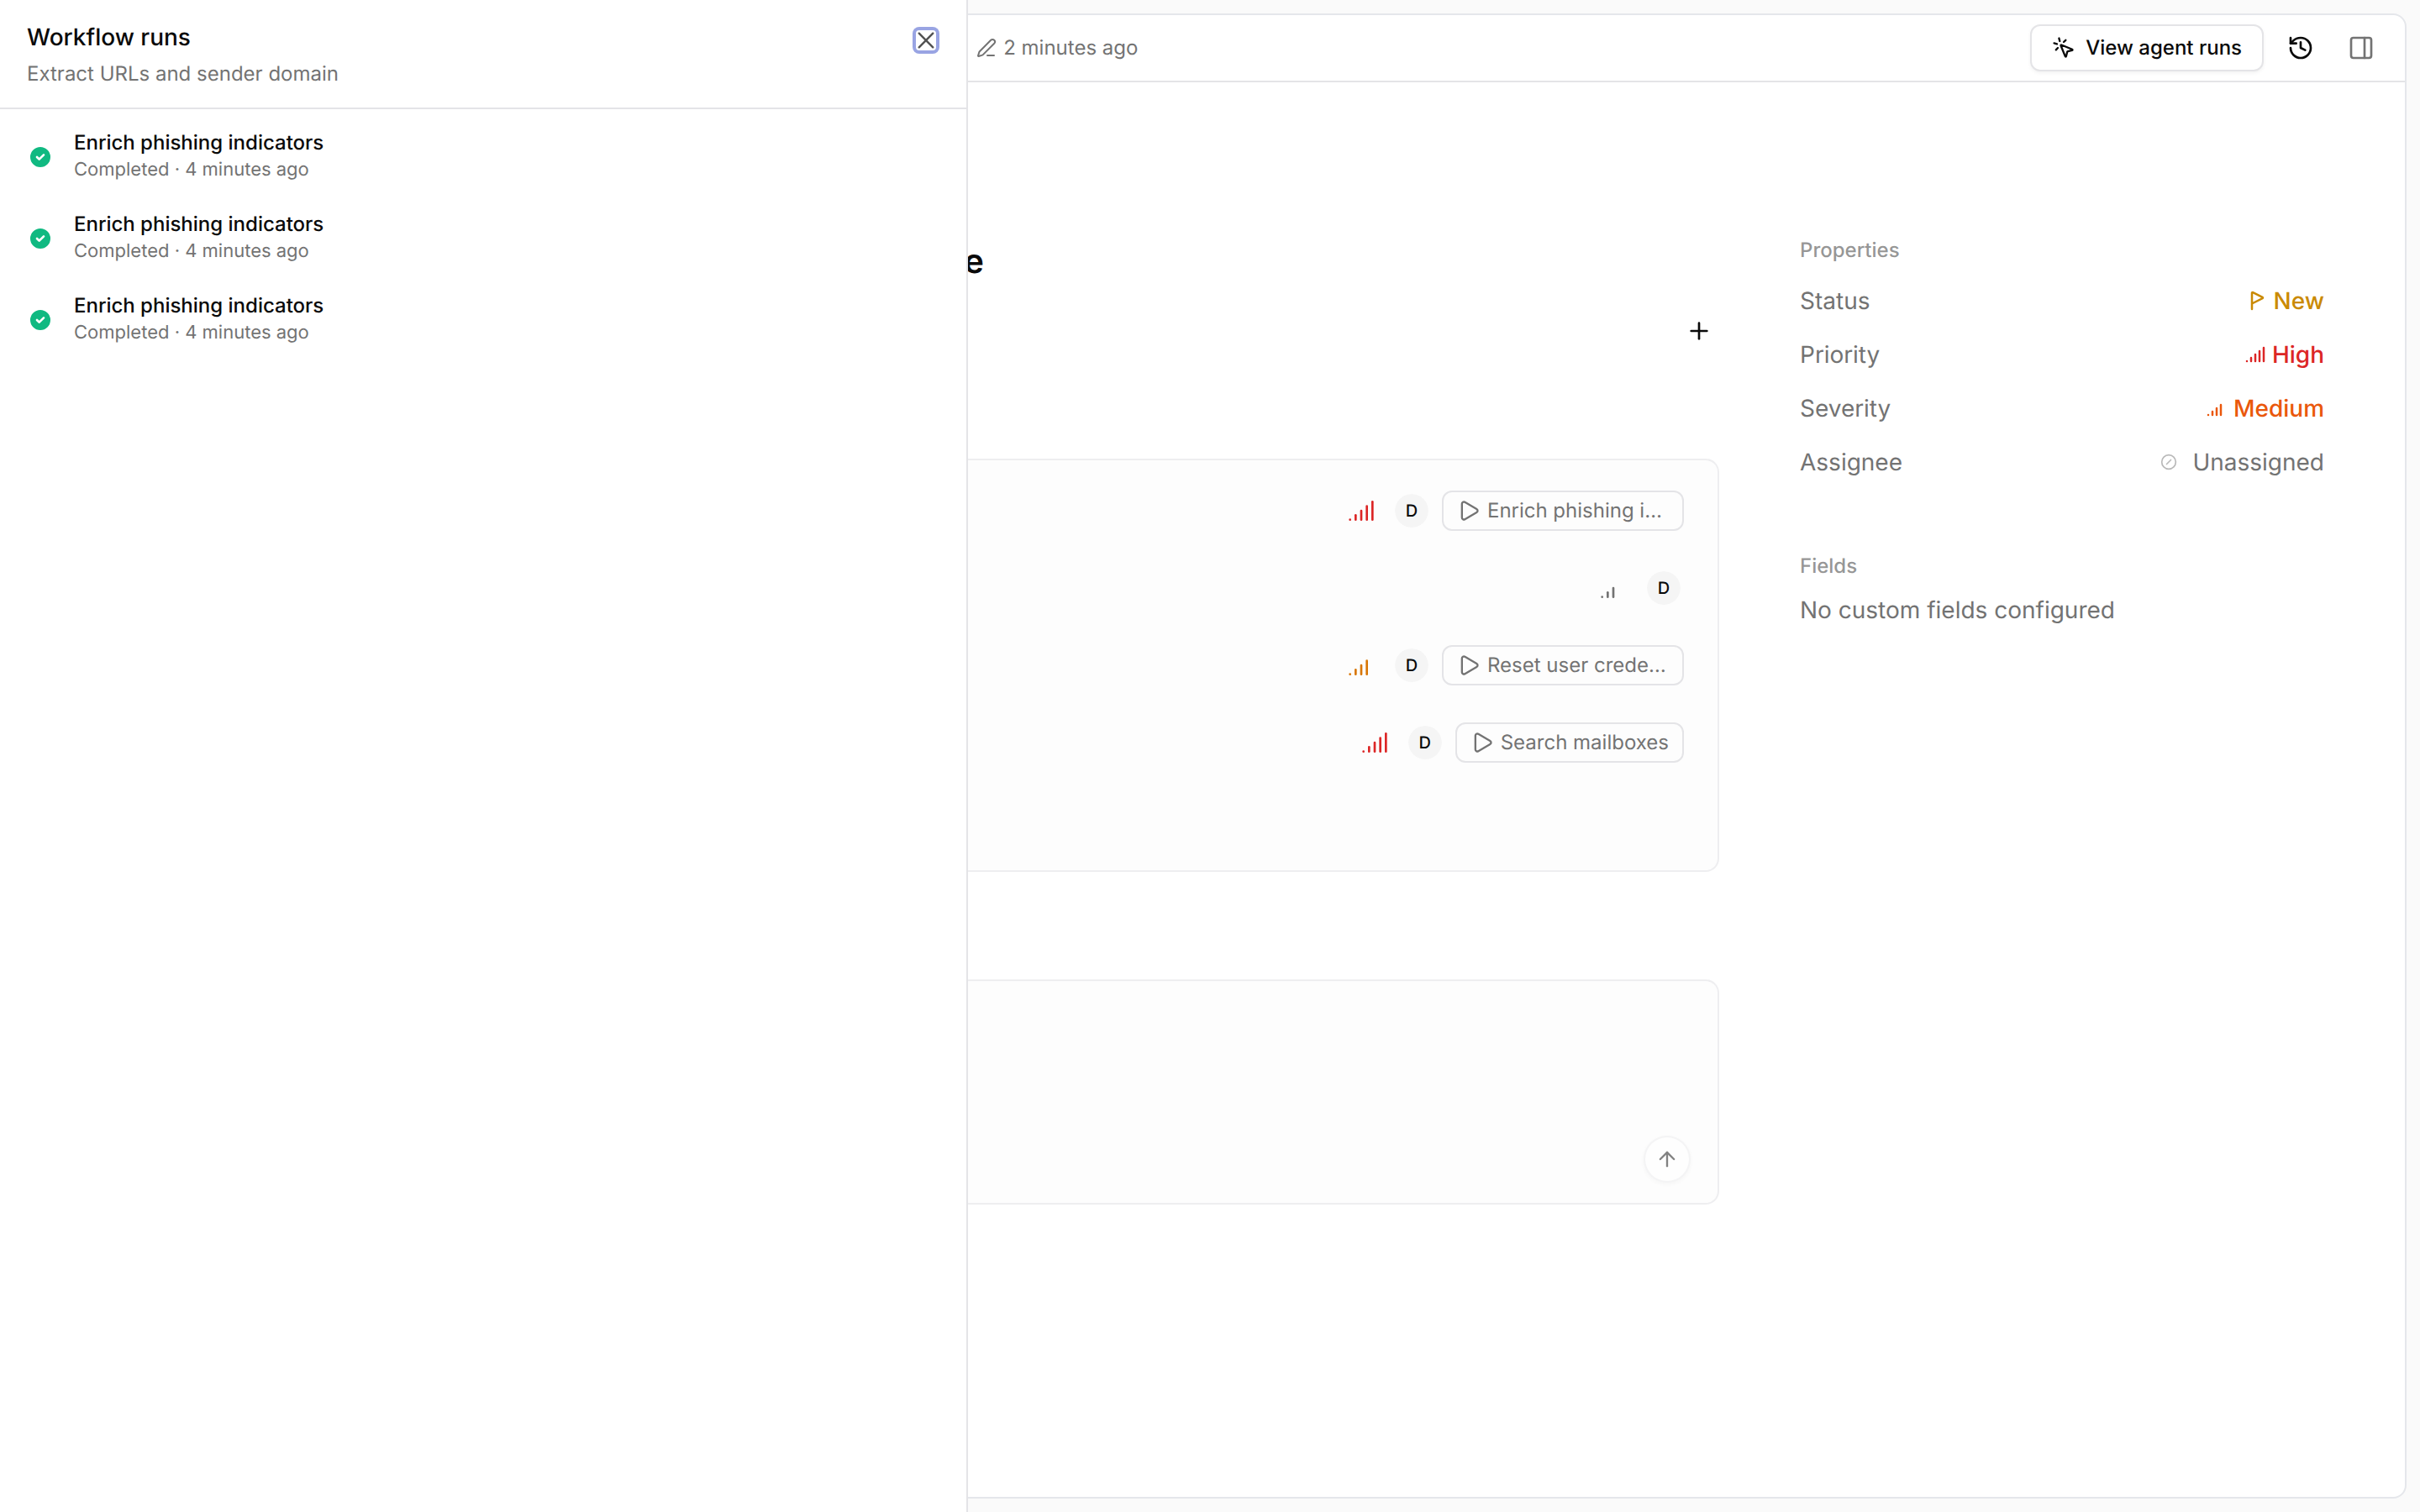Open the second Enrich phishing indicators run
This screenshot has width=2420, height=1512.
coord(483,237)
